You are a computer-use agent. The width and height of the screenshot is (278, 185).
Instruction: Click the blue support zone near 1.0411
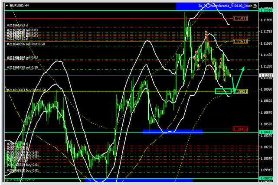pos(173,131)
